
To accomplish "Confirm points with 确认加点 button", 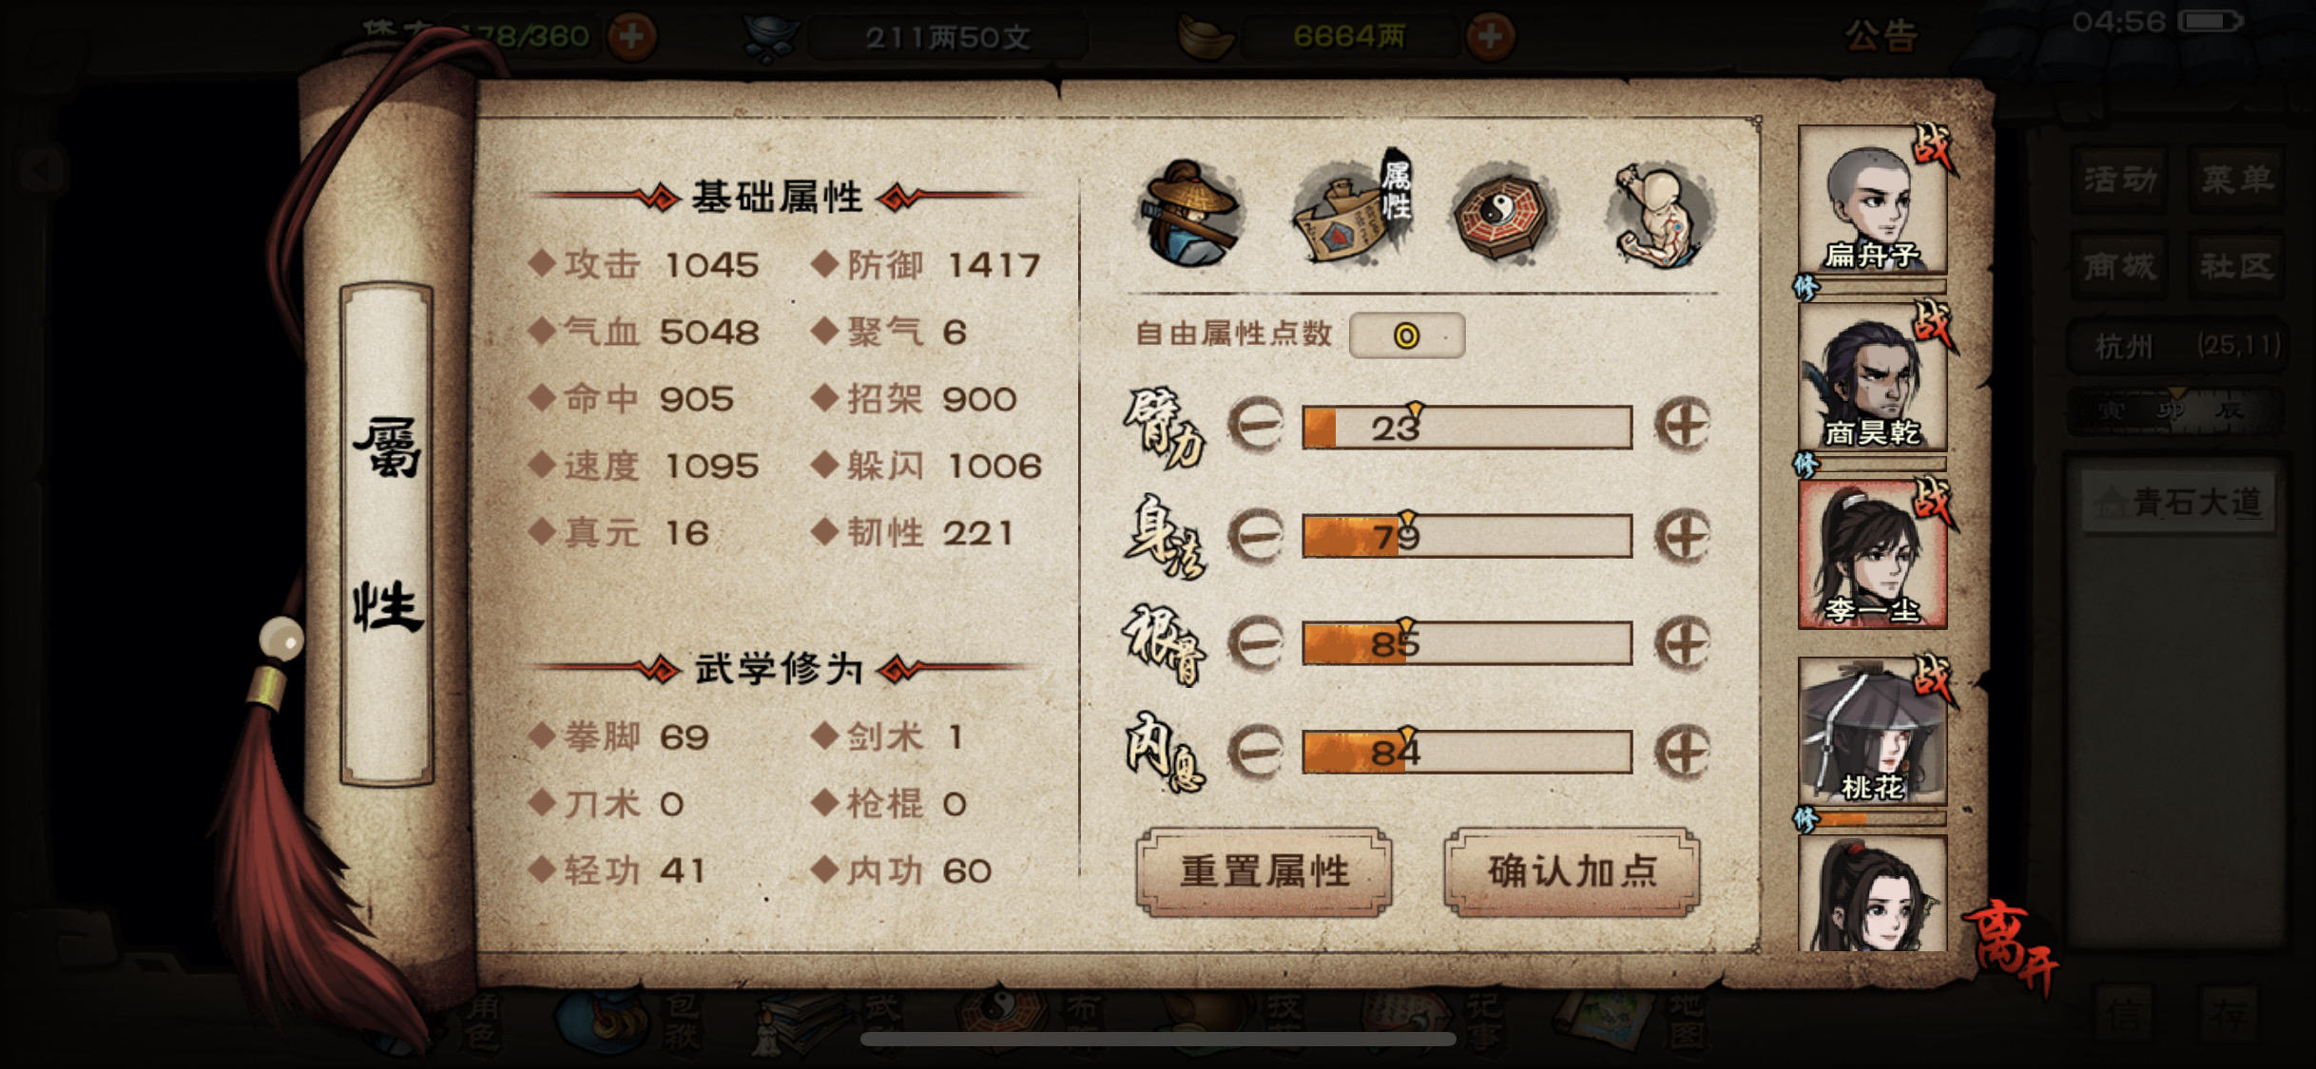I will [x=1573, y=870].
